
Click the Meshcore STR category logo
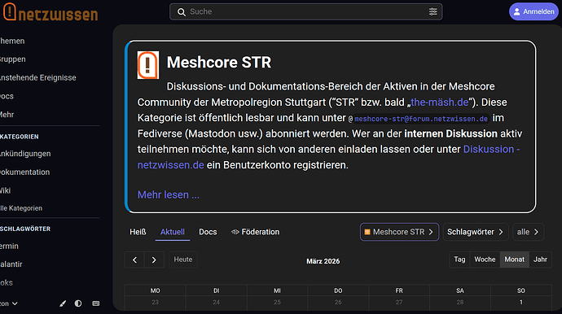coord(148,65)
